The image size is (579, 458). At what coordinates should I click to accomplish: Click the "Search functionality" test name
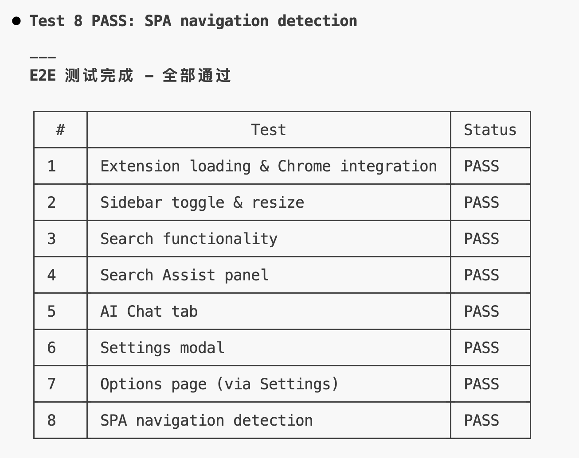click(189, 239)
